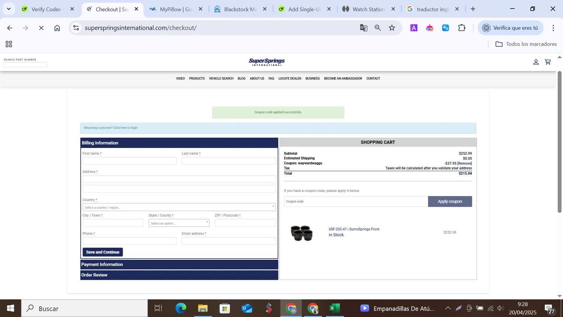Click the Last name field

coord(229,161)
